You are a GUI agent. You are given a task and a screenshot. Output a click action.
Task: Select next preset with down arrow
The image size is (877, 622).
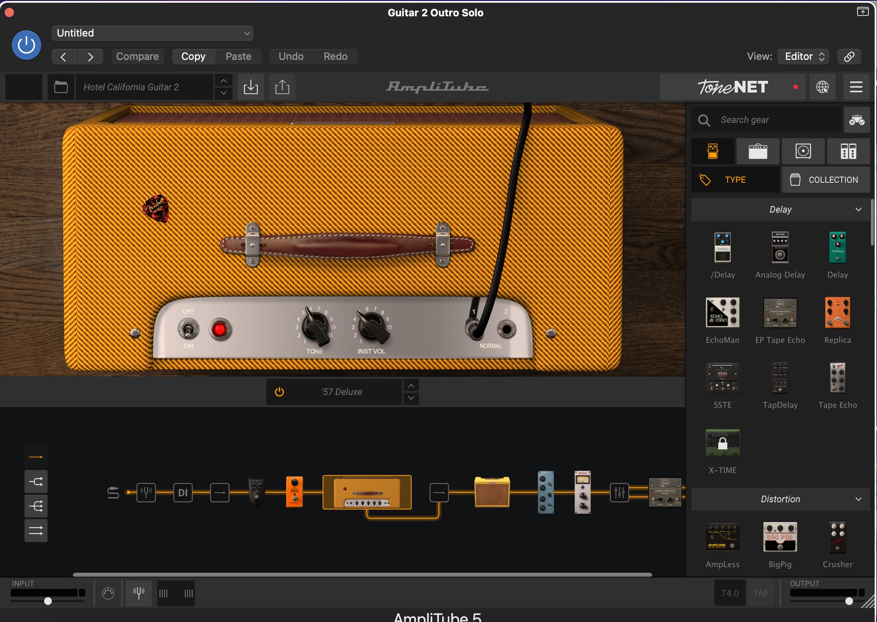(x=224, y=93)
